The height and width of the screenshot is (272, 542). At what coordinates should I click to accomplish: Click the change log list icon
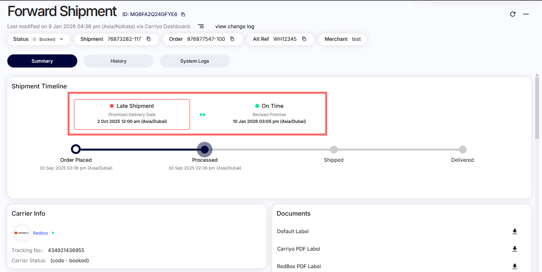click(x=201, y=26)
